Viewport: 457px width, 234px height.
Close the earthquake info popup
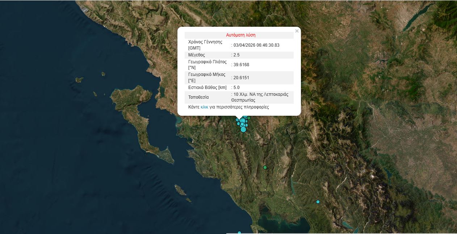297,31
